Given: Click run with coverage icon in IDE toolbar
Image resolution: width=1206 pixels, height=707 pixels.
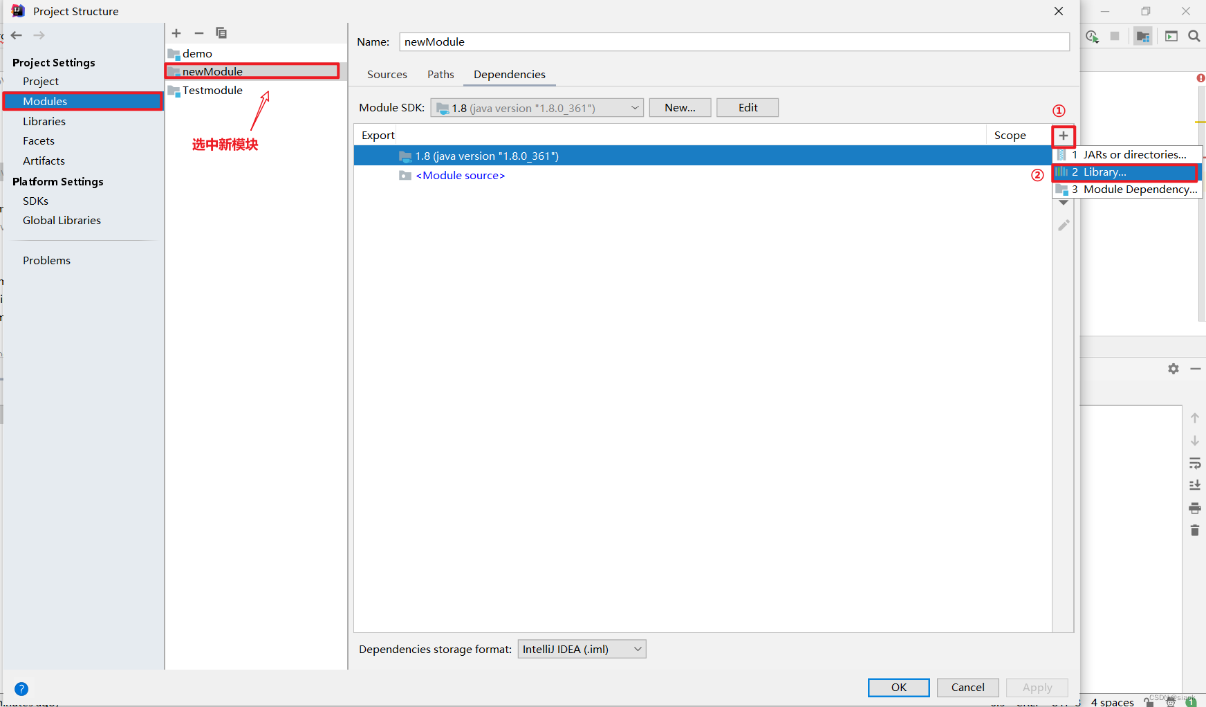Looking at the screenshot, I should click(x=1092, y=36).
